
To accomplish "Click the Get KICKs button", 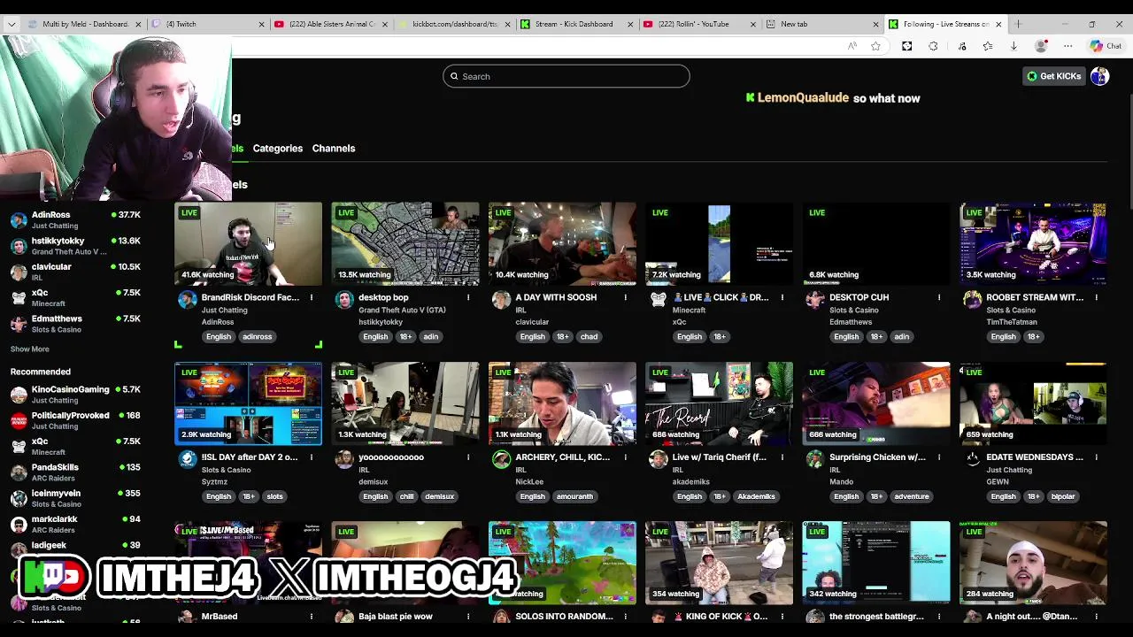I will click(1053, 76).
